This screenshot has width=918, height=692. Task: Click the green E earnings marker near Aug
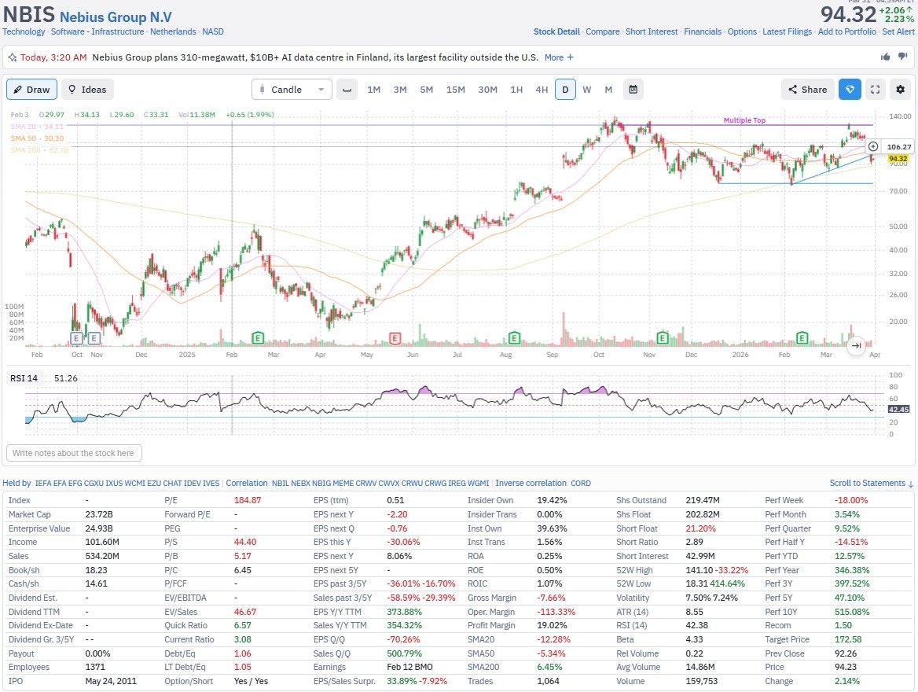[x=514, y=338]
